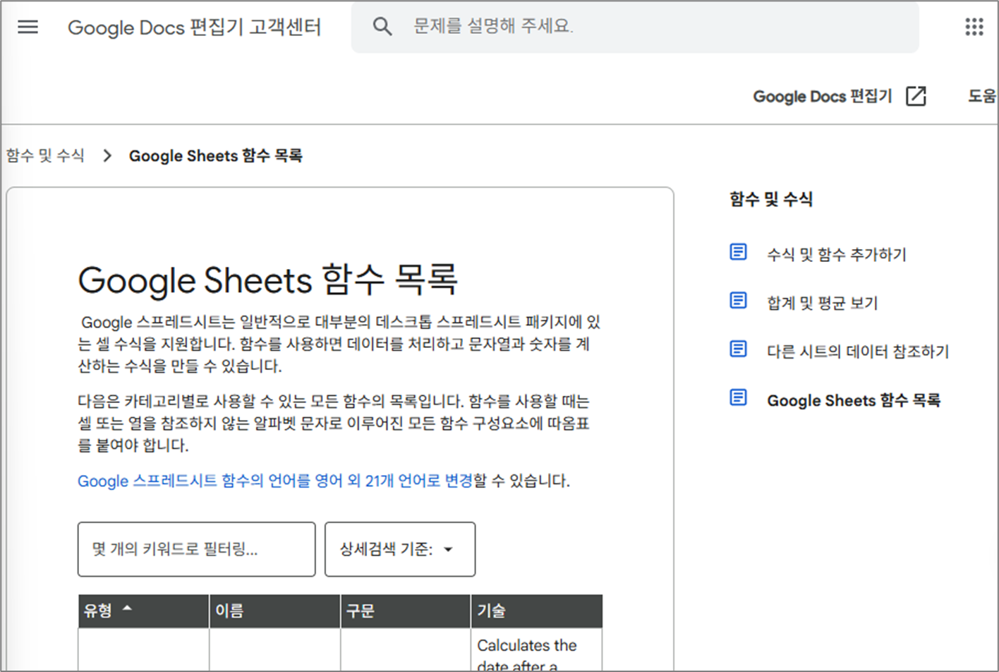Image resolution: width=999 pixels, height=672 pixels.
Task: Click document icon next to 수식 및 함수 추가하기
Action: pos(738,252)
